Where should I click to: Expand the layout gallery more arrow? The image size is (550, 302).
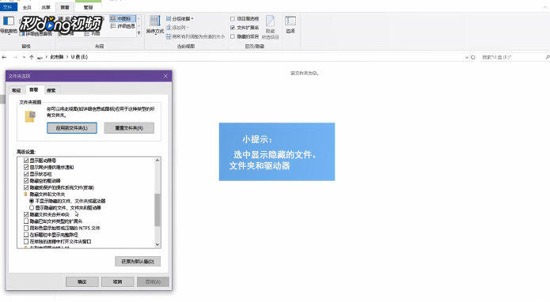[139, 33]
